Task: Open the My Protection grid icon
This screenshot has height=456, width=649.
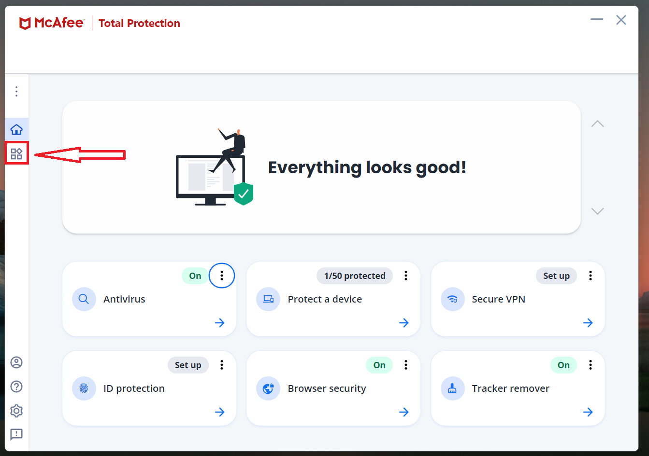Action: point(16,153)
